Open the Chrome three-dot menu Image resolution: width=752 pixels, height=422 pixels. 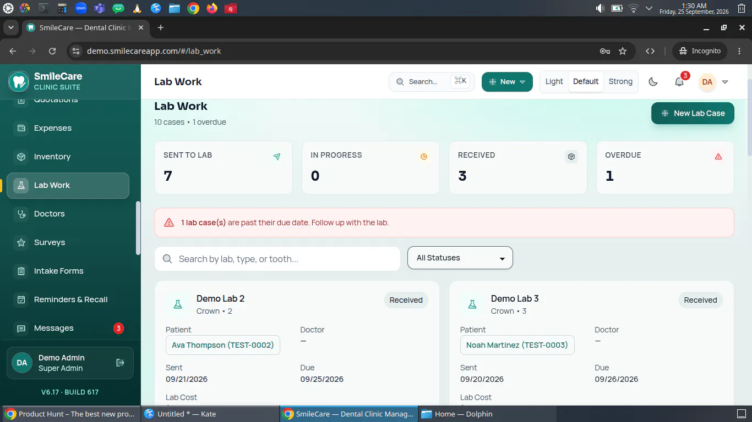coord(739,51)
